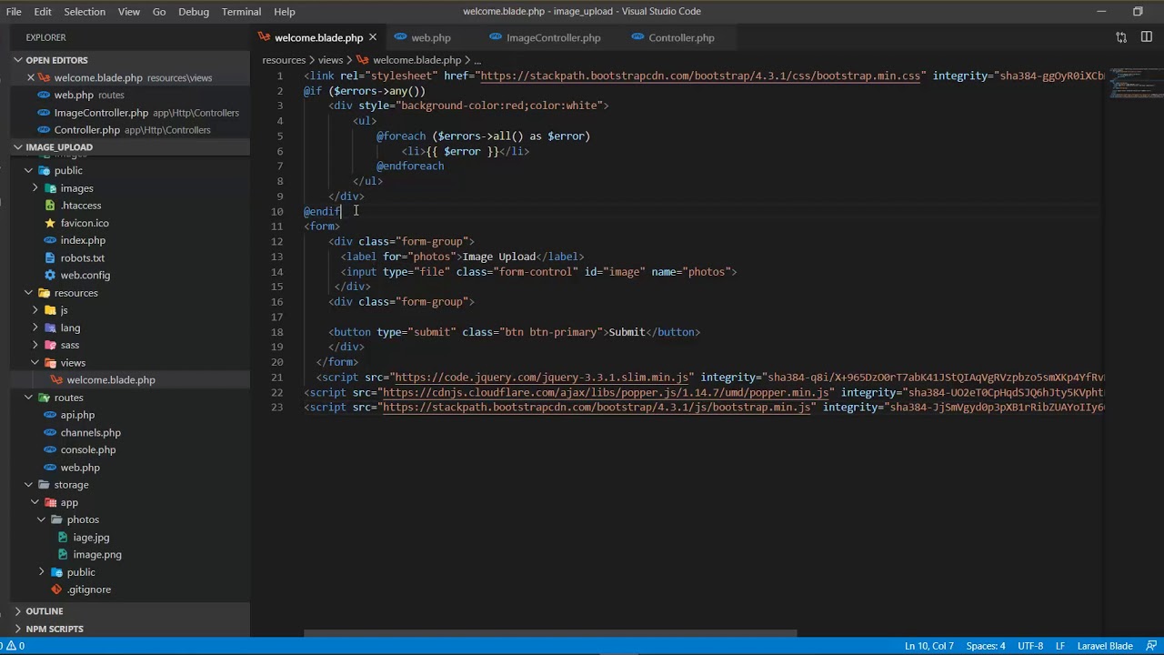Screen dimensions: 1164x655
Task: Close the welcome.blade.php editor tab
Action: point(372,37)
